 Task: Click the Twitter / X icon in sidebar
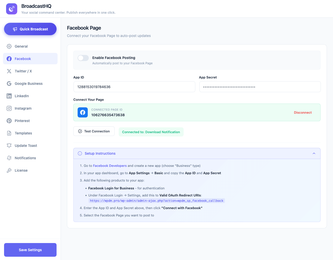pyautogui.click(x=9, y=71)
